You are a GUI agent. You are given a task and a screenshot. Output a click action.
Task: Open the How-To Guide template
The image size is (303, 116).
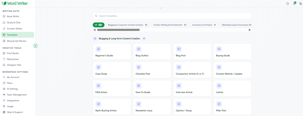point(152,88)
